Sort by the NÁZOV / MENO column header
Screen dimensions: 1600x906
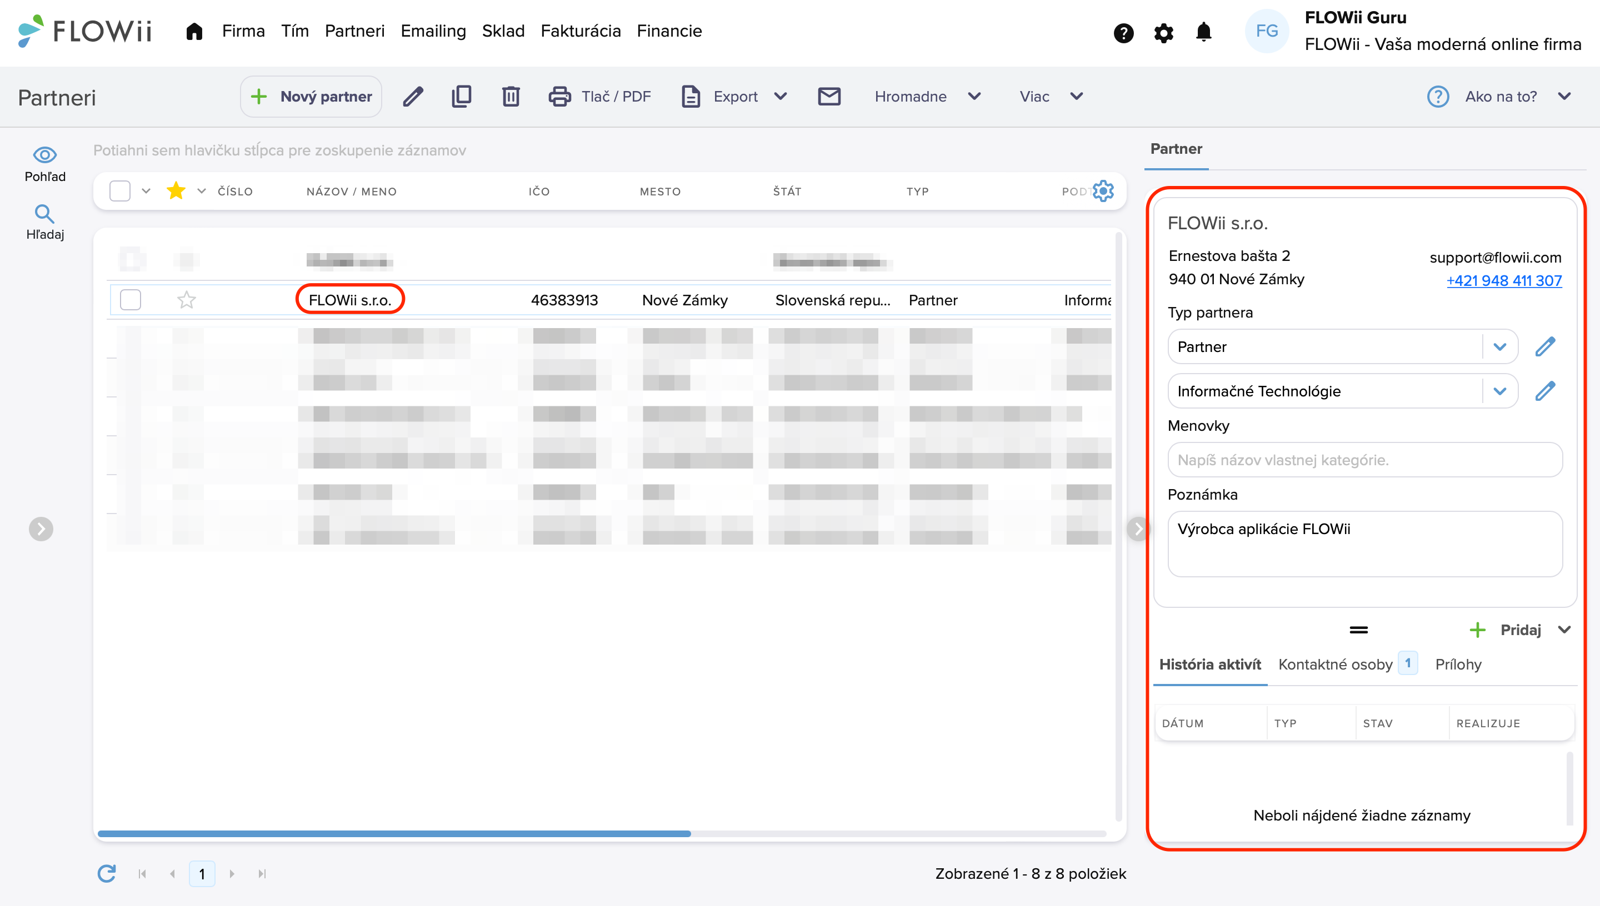[x=351, y=192]
